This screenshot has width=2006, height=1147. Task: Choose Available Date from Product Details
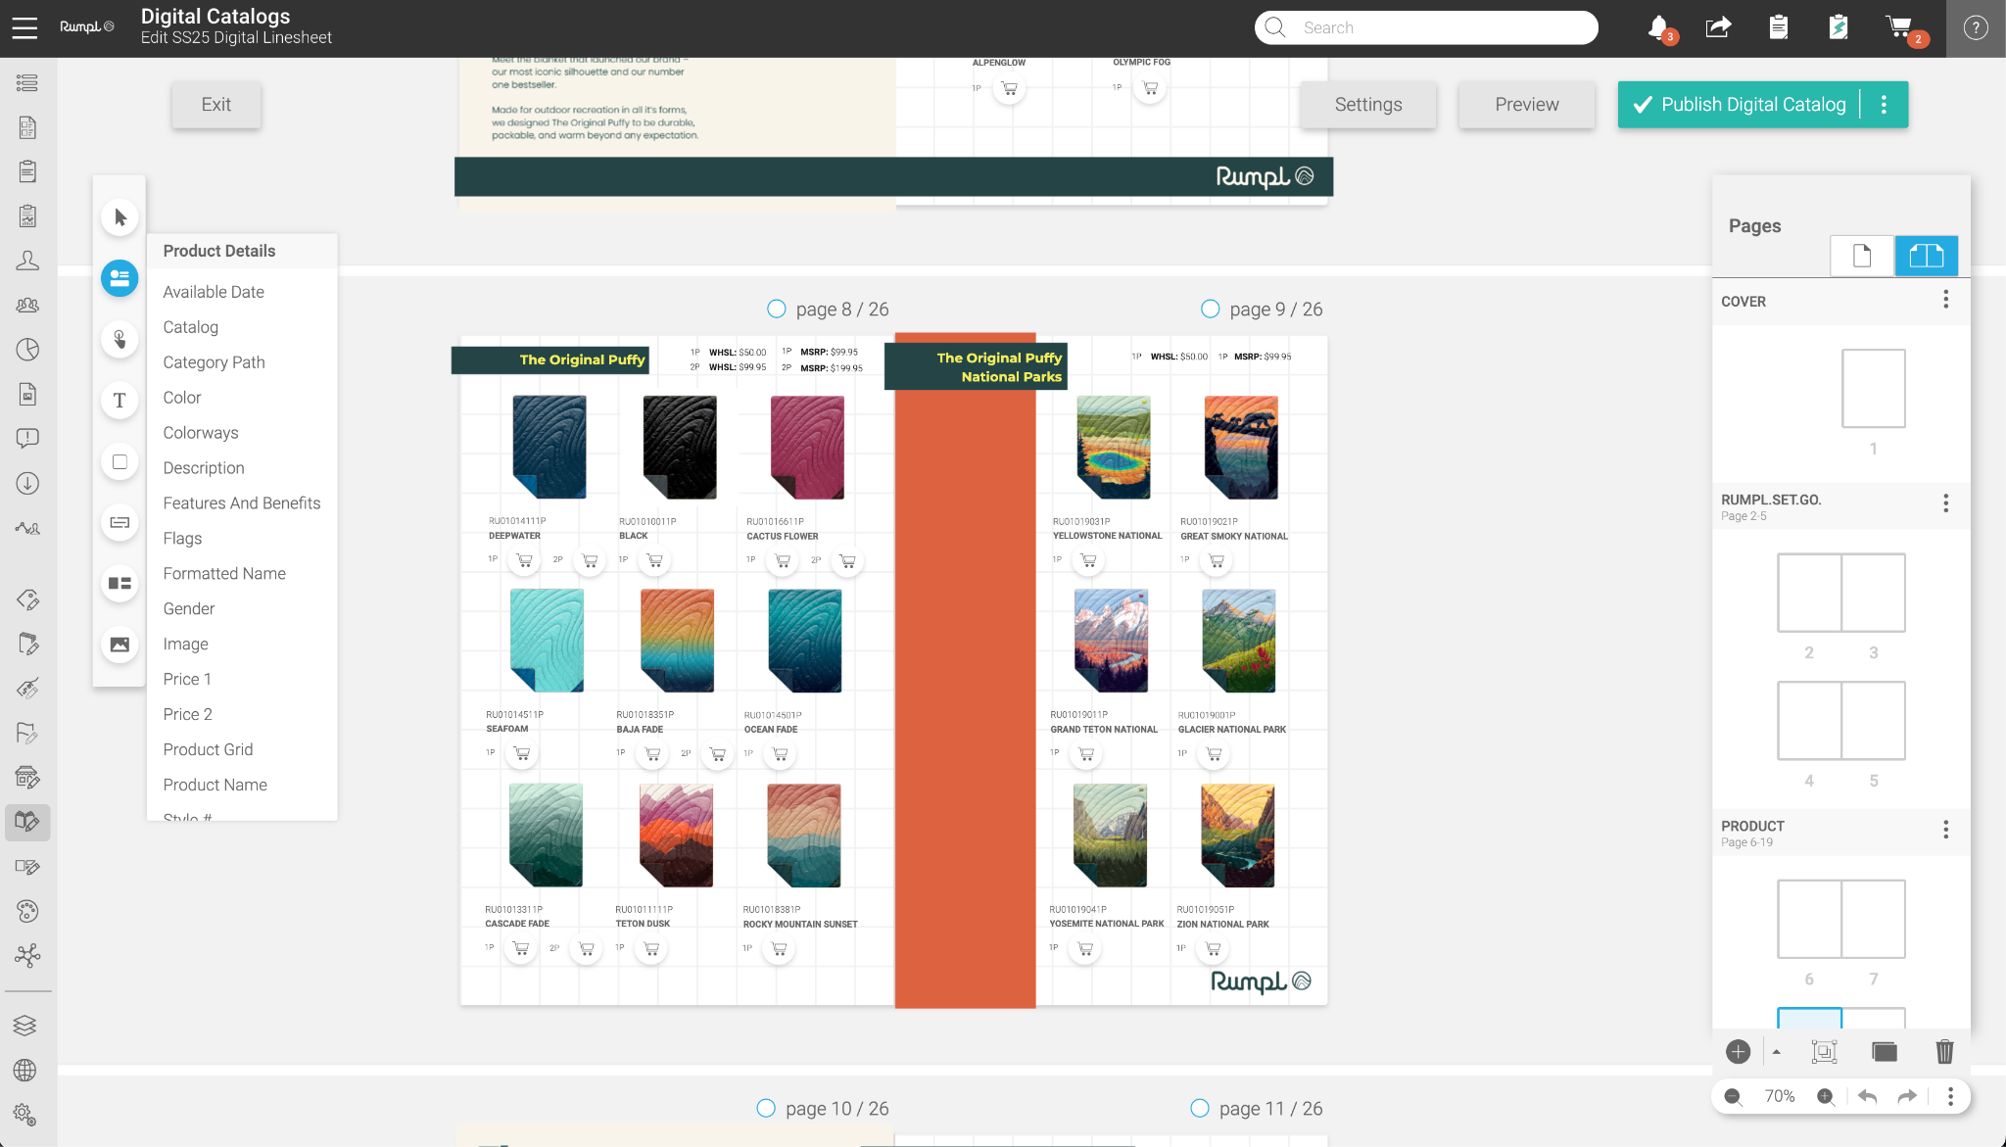click(x=214, y=292)
